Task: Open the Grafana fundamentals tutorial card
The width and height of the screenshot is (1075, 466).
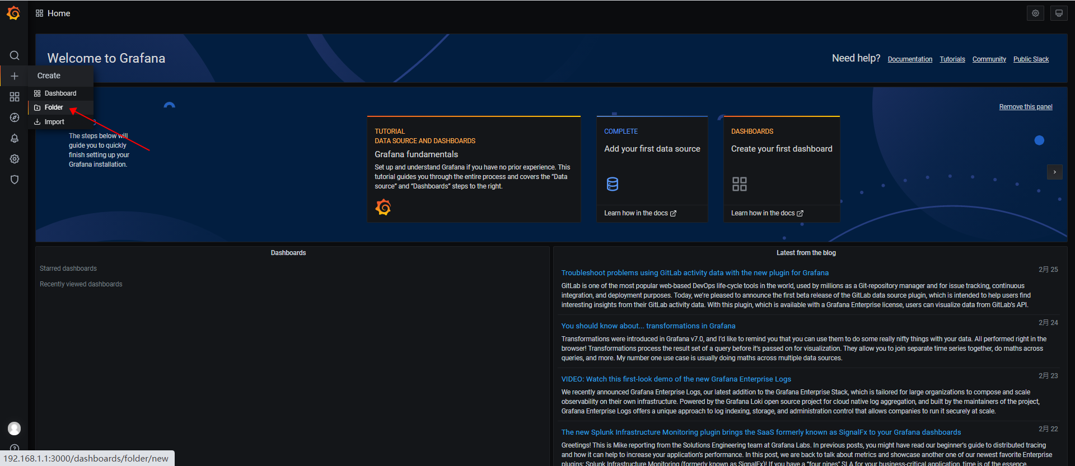Action: (474, 169)
